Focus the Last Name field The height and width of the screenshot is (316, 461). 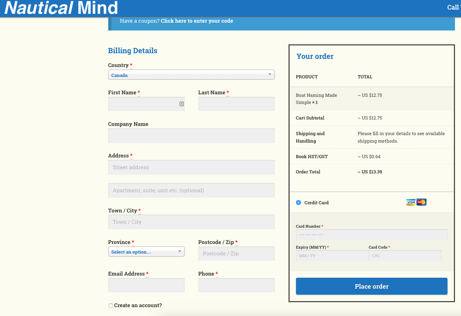click(x=236, y=104)
